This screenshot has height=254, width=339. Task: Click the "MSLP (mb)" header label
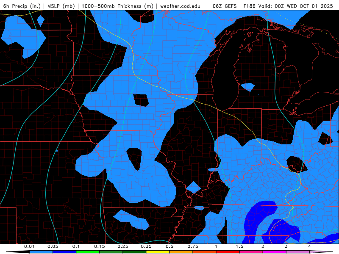(x=61, y=6)
